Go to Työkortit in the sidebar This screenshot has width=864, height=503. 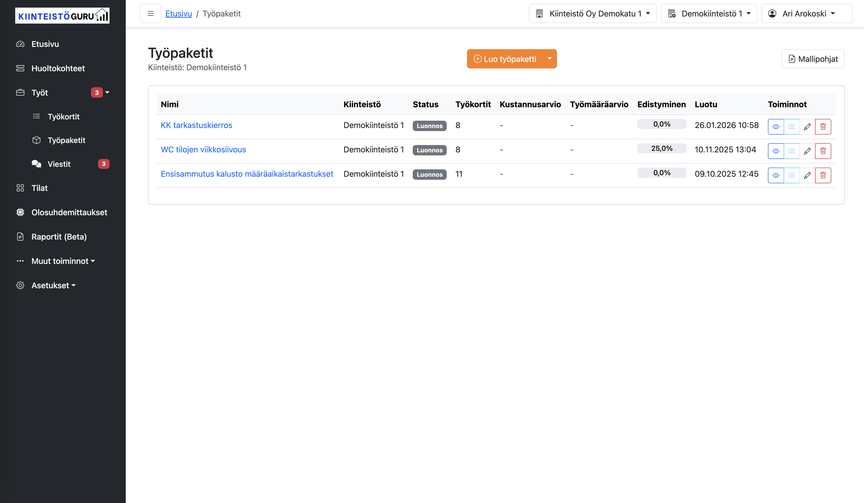click(x=63, y=117)
